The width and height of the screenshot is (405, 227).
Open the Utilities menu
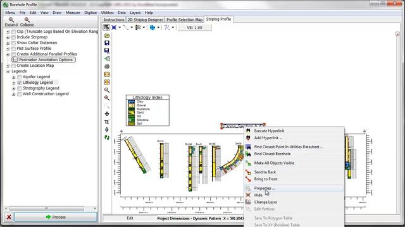pos(107,13)
